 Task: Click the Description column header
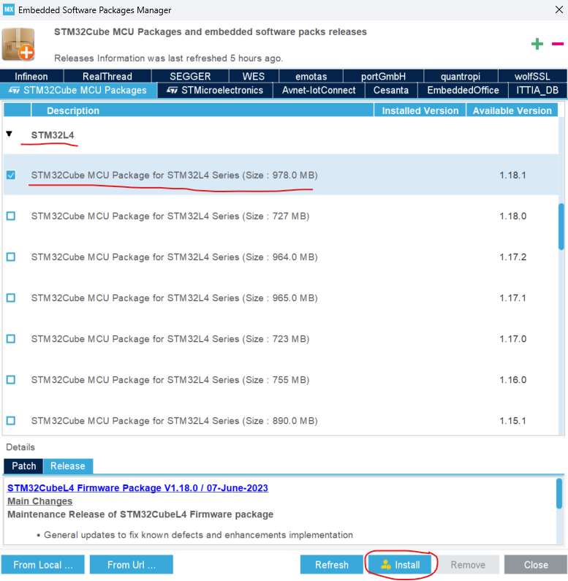point(202,110)
